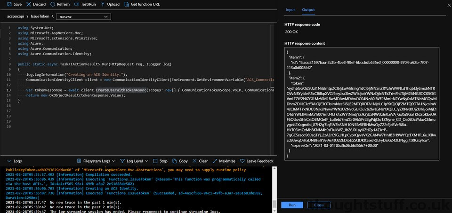Click CreateUserWithTokenAsync in the code

pos(121,90)
